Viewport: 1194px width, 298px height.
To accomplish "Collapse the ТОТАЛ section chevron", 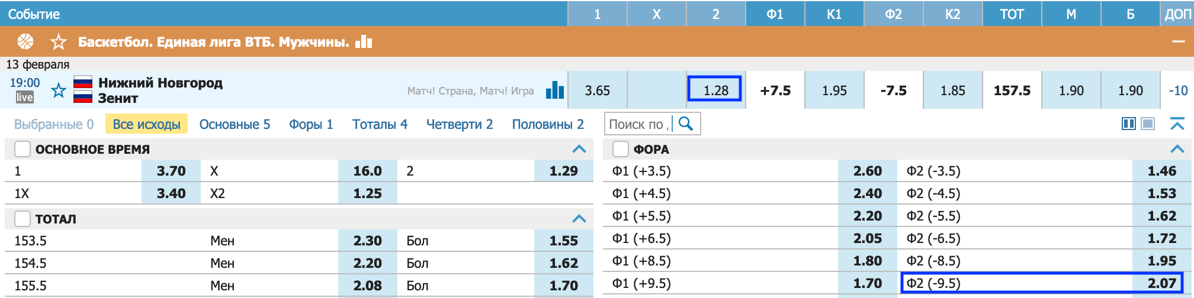I will (579, 219).
